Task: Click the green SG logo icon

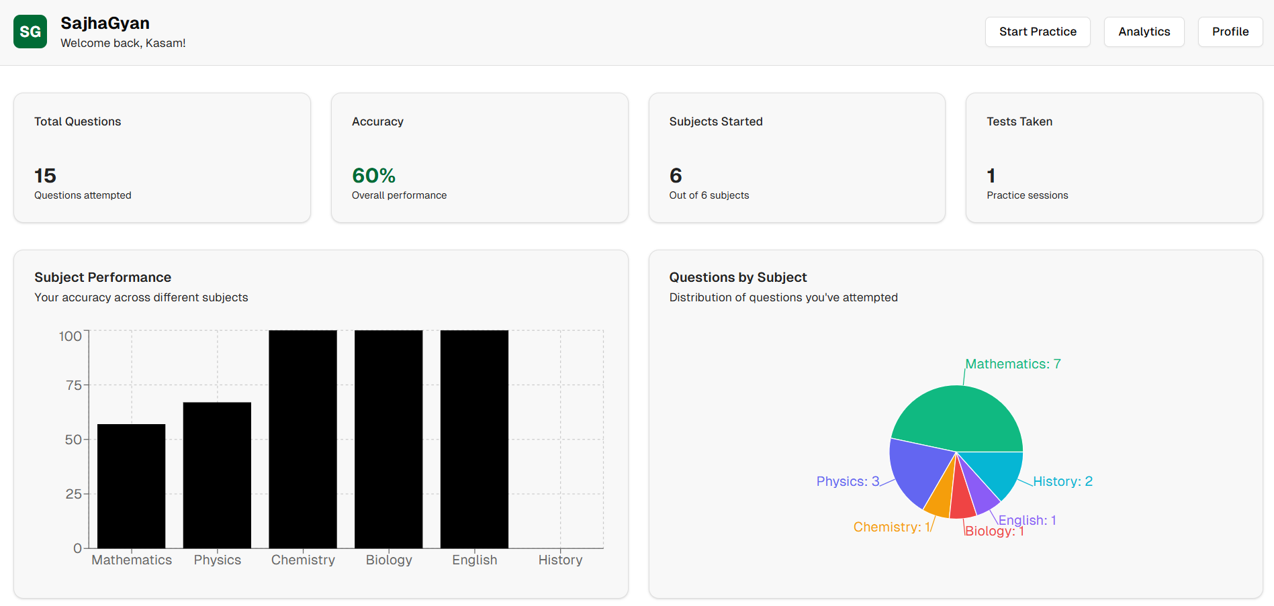Action: [30, 32]
